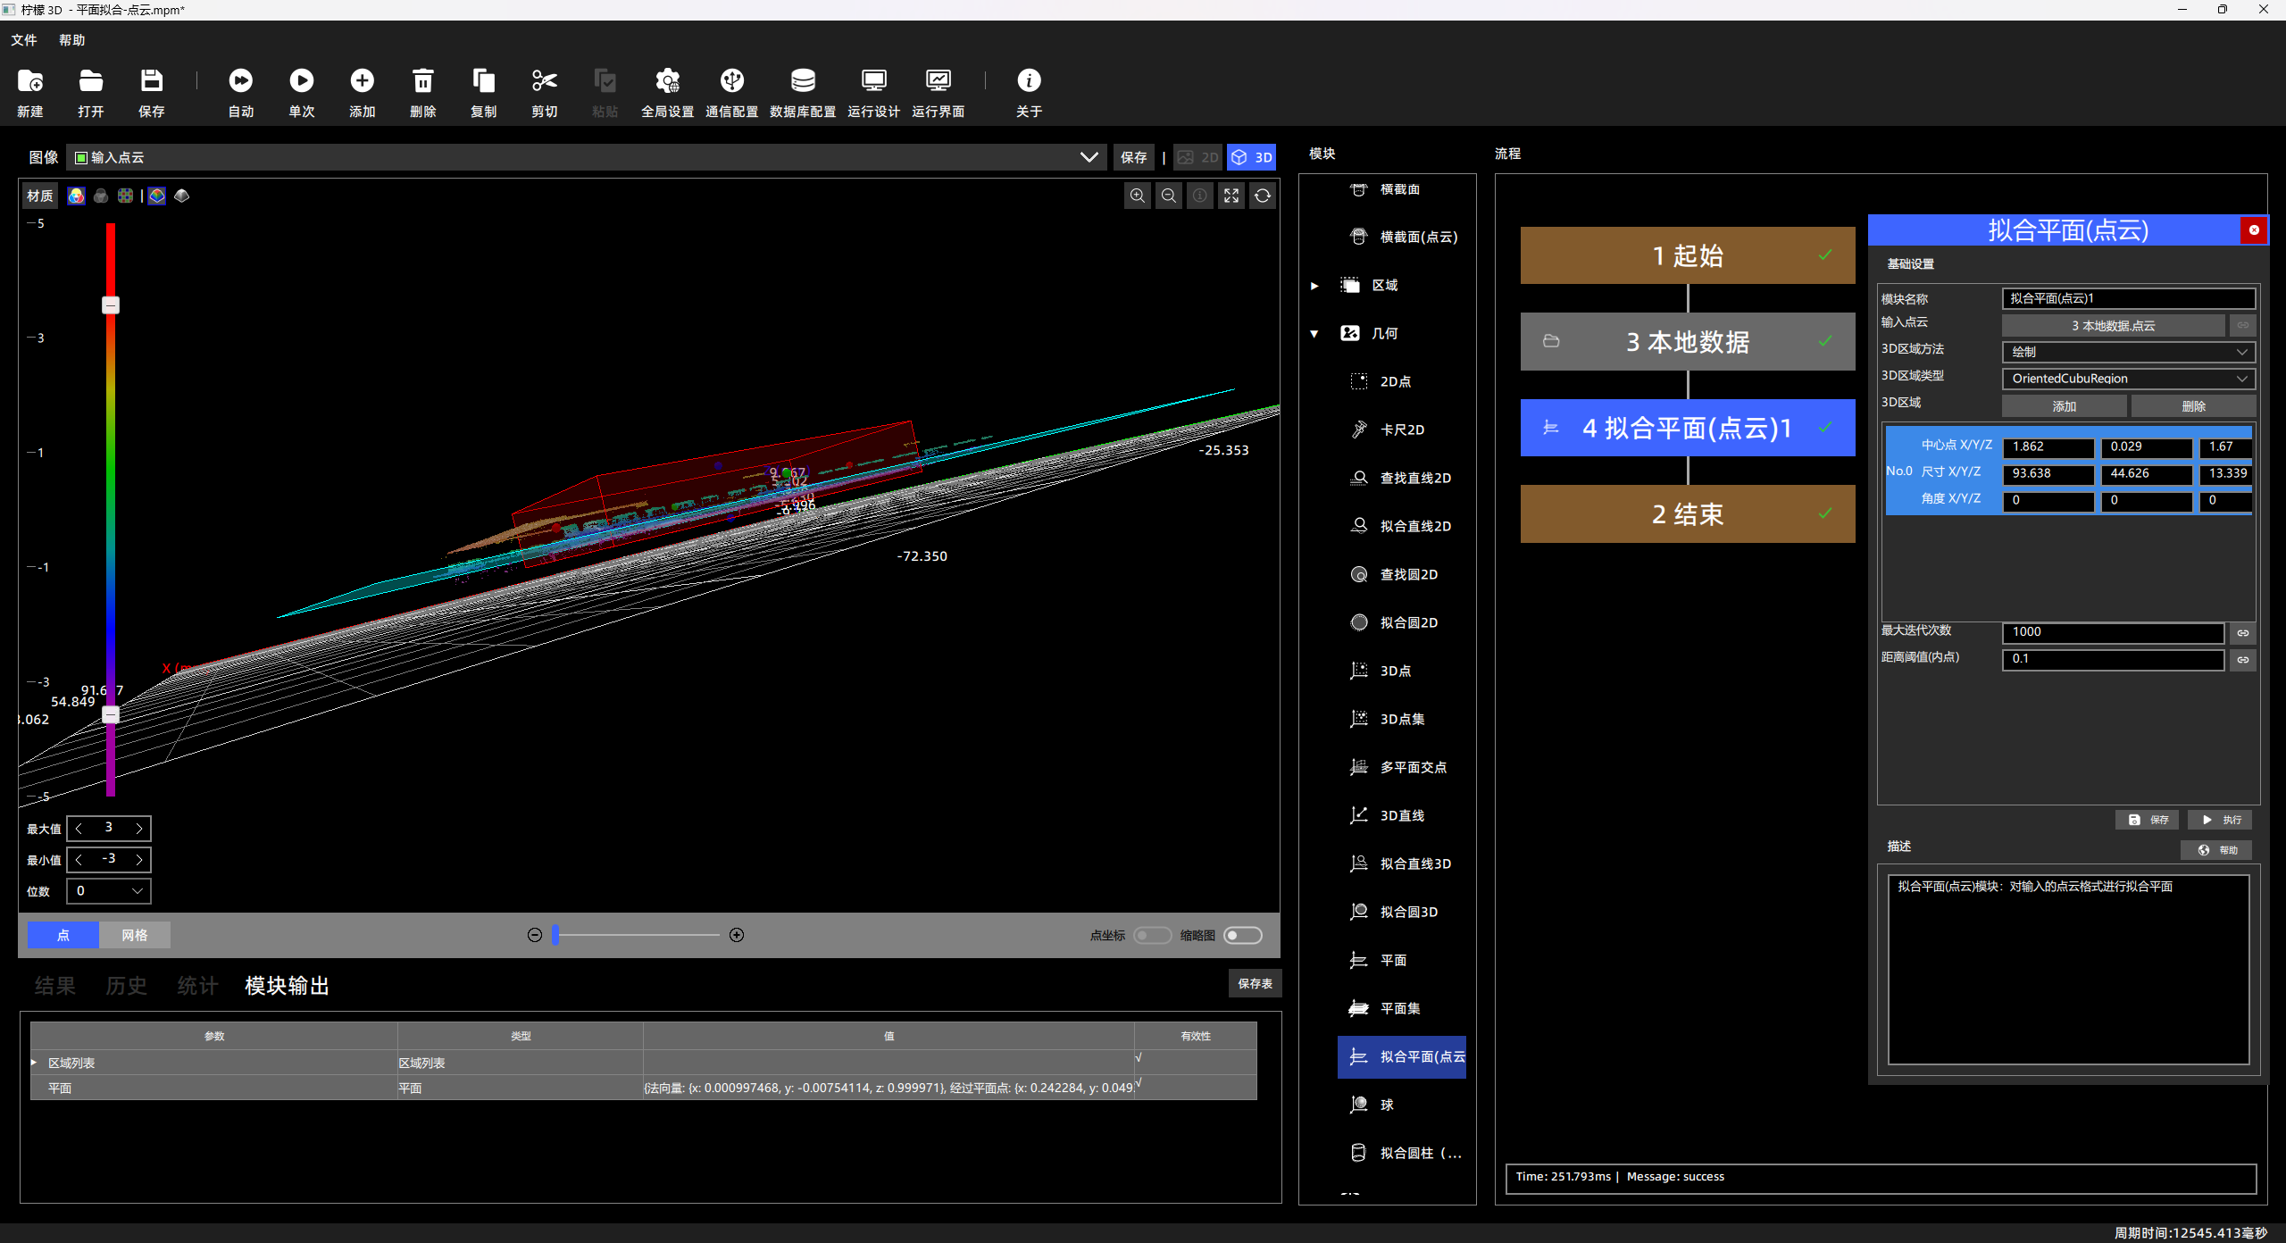2286x1243 pixels.
Task: Click the 复制 (Copy) toolbar icon
Action: [484, 82]
